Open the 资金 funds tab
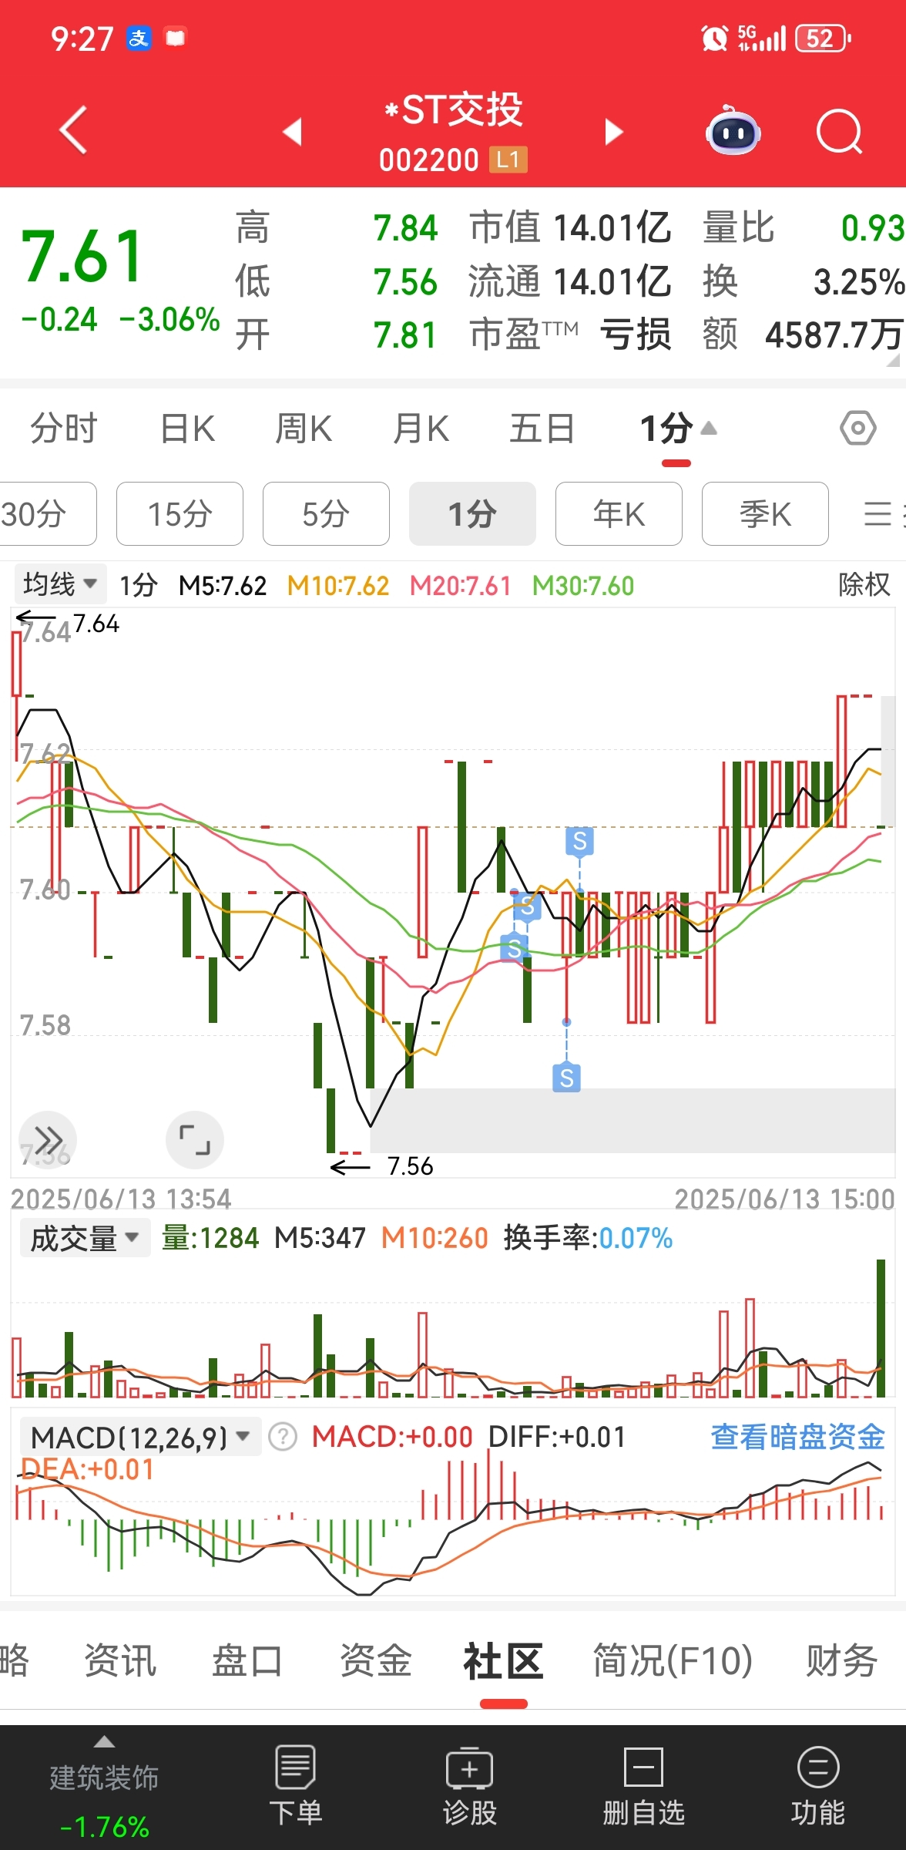This screenshot has width=906, height=1850. (376, 1660)
